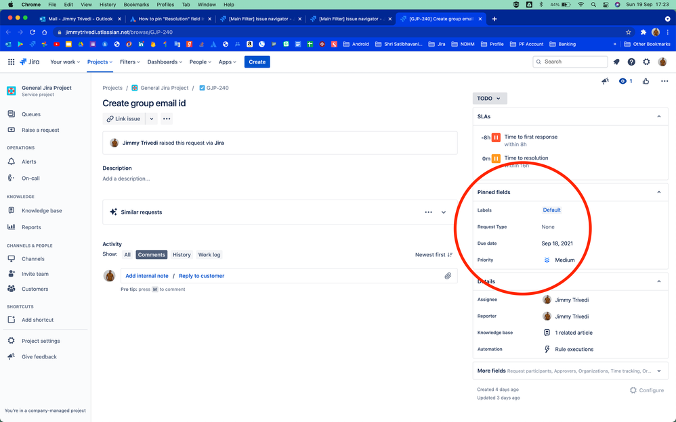Click the blue Create button
676x422 pixels.
coord(257,62)
